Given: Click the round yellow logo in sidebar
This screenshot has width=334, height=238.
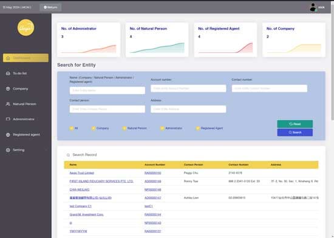Looking at the screenshot, I should pyautogui.click(x=26, y=28).
